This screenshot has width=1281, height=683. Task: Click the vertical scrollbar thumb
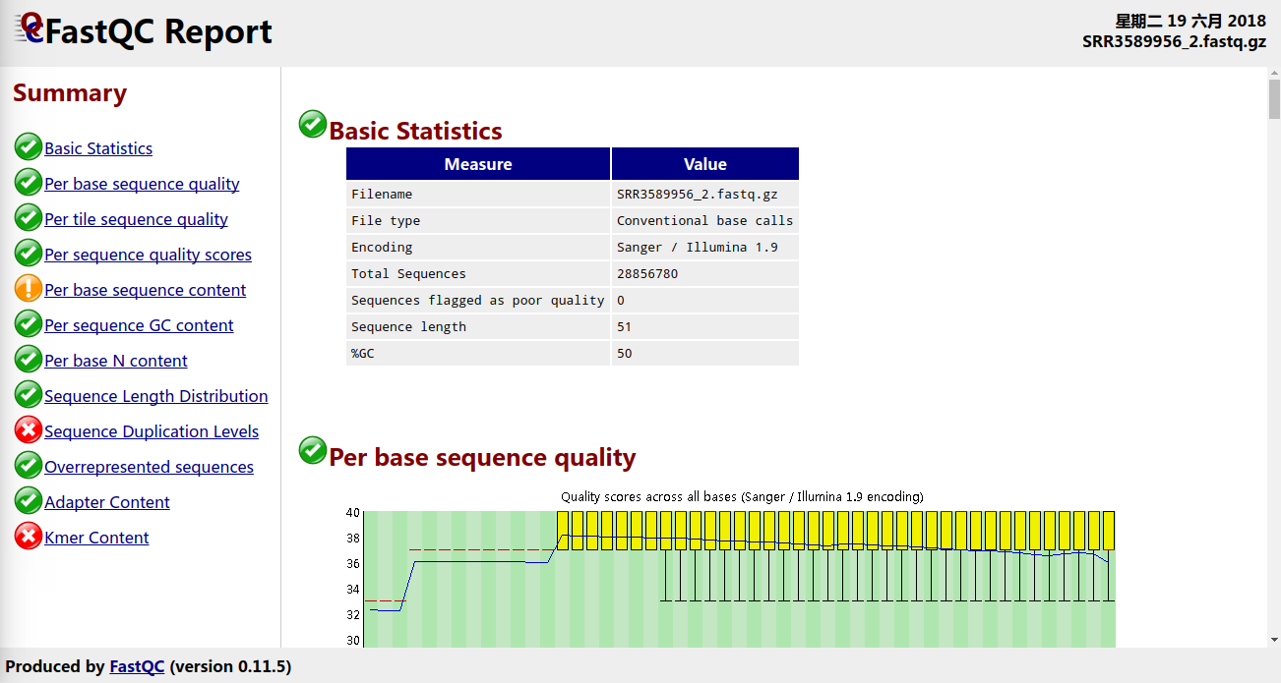click(1274, 98)
